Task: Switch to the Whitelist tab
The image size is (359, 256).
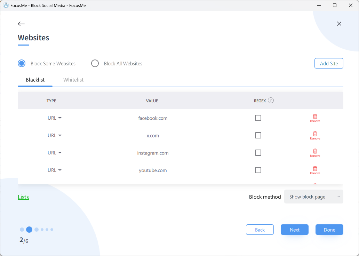Action: [73, 80]
